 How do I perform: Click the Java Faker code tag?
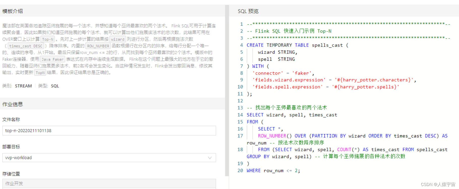click(x=52, y=59)
